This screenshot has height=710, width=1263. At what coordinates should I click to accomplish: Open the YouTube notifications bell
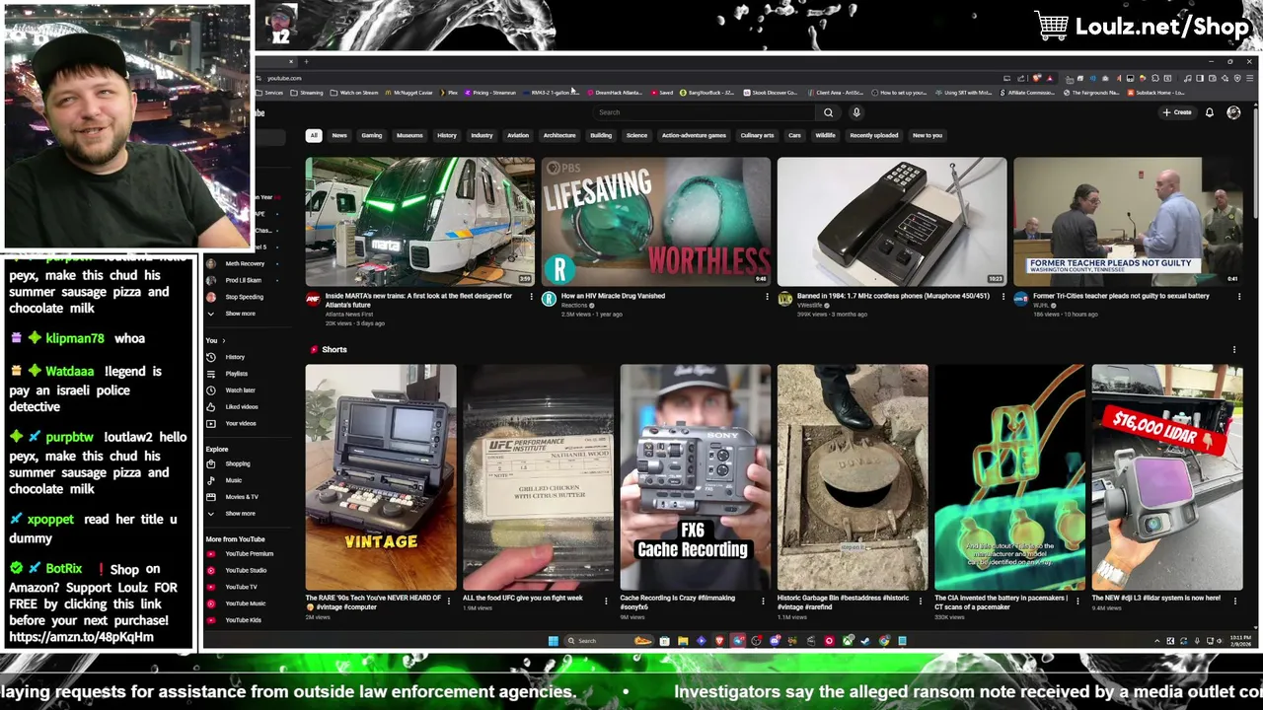1209,112
